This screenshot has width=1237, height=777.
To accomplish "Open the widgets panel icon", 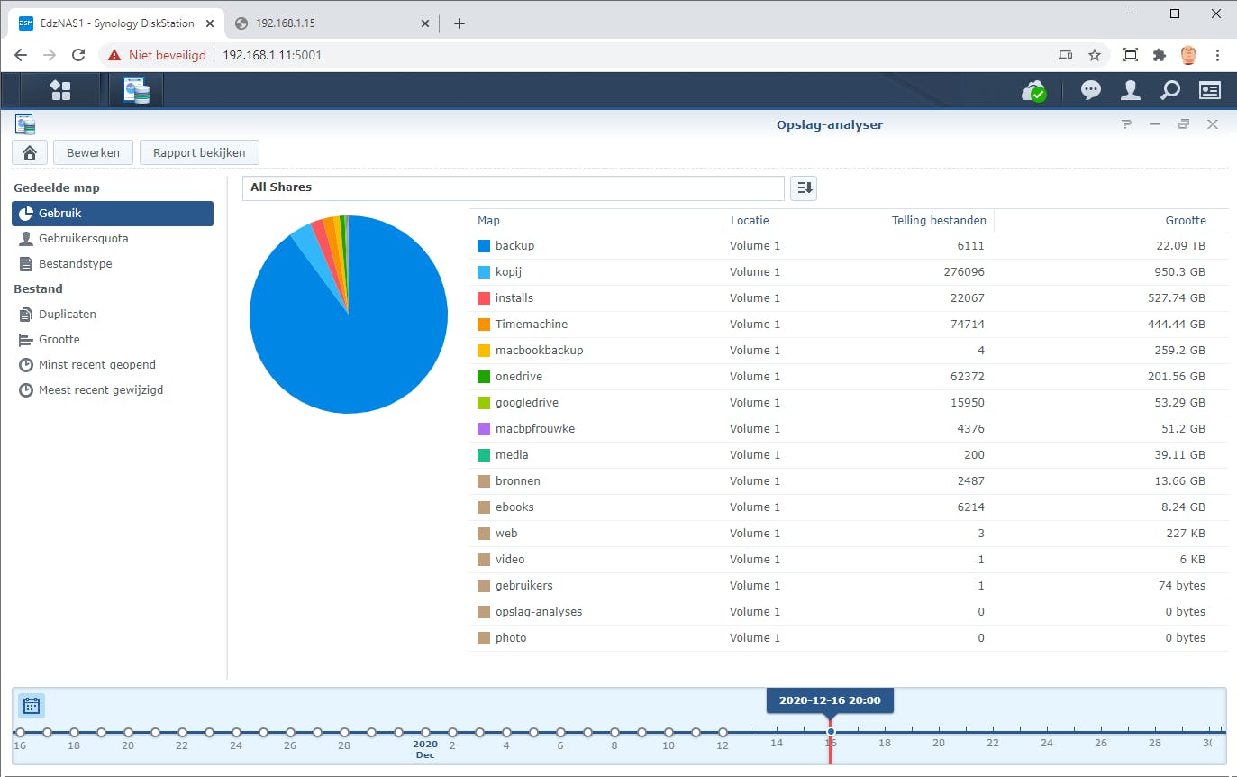I will [x=1209, y=90].
